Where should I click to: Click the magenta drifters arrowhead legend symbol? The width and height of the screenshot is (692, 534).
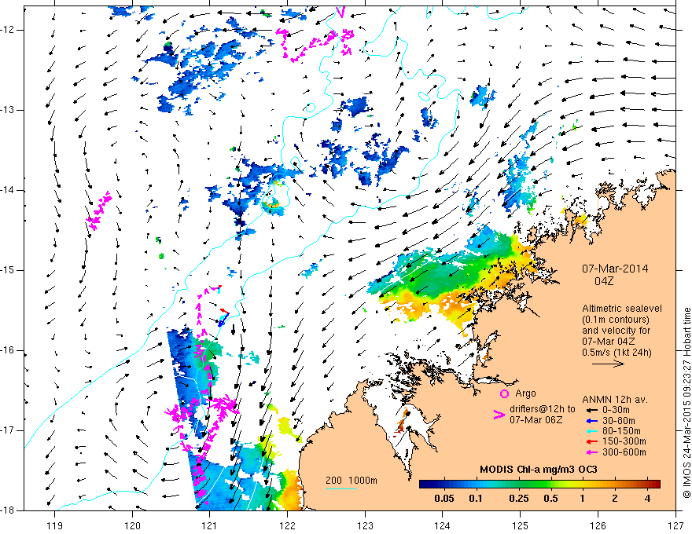click(x=499, y=415)
